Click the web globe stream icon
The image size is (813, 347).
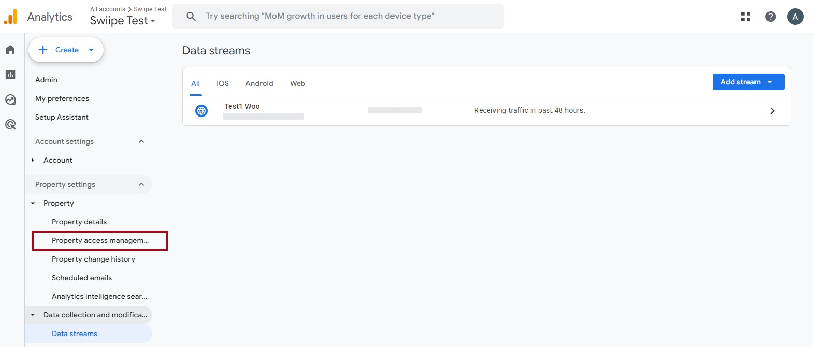click(x=201, y=110)
